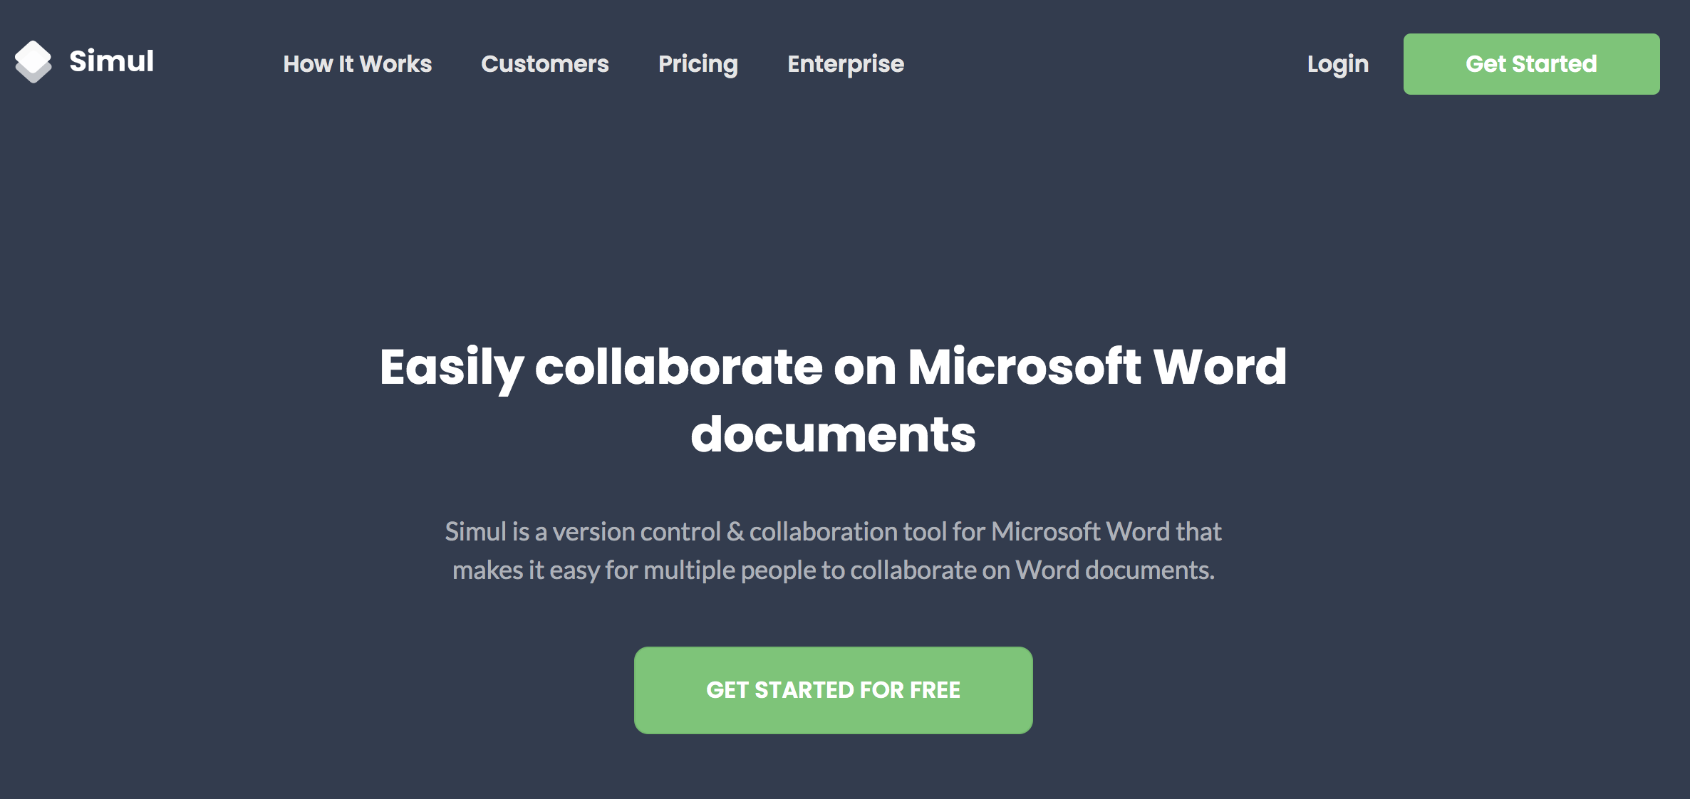Click "Microsoft Word" in the main headline
Viewport: 1690px width, 799px height.
(x=1097, y=367)
